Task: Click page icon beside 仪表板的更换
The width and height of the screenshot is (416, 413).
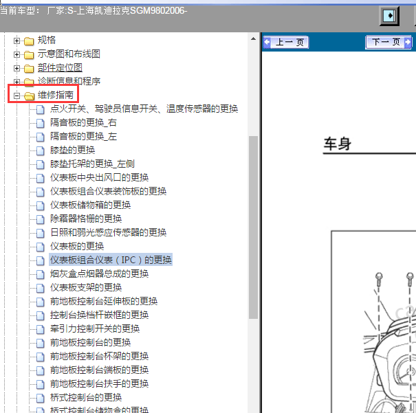Action: pyautogui.click(x=41, y=247)
